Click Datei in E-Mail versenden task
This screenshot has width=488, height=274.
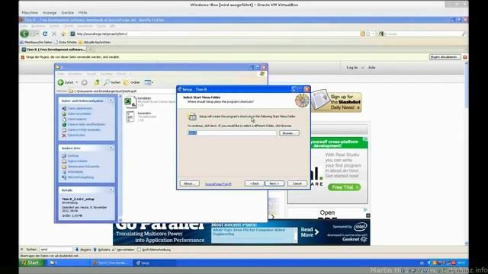[x=84, y=130]
